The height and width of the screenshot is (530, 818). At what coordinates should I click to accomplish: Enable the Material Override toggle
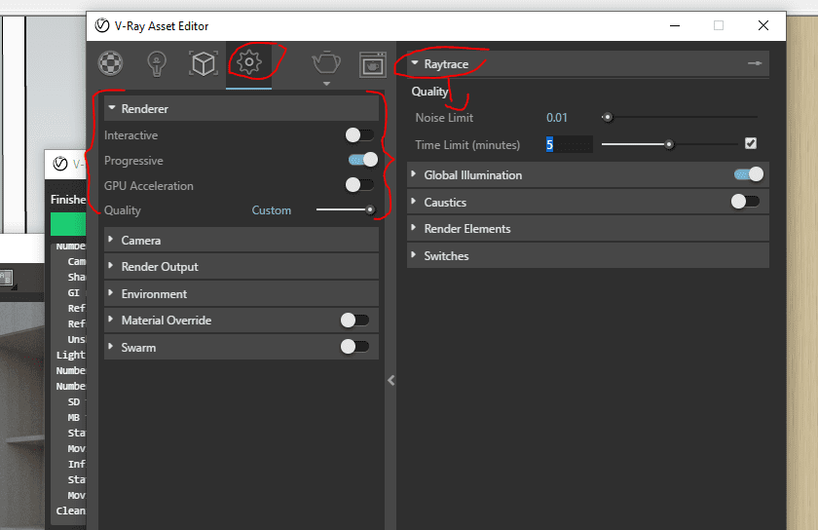[354, 321]
